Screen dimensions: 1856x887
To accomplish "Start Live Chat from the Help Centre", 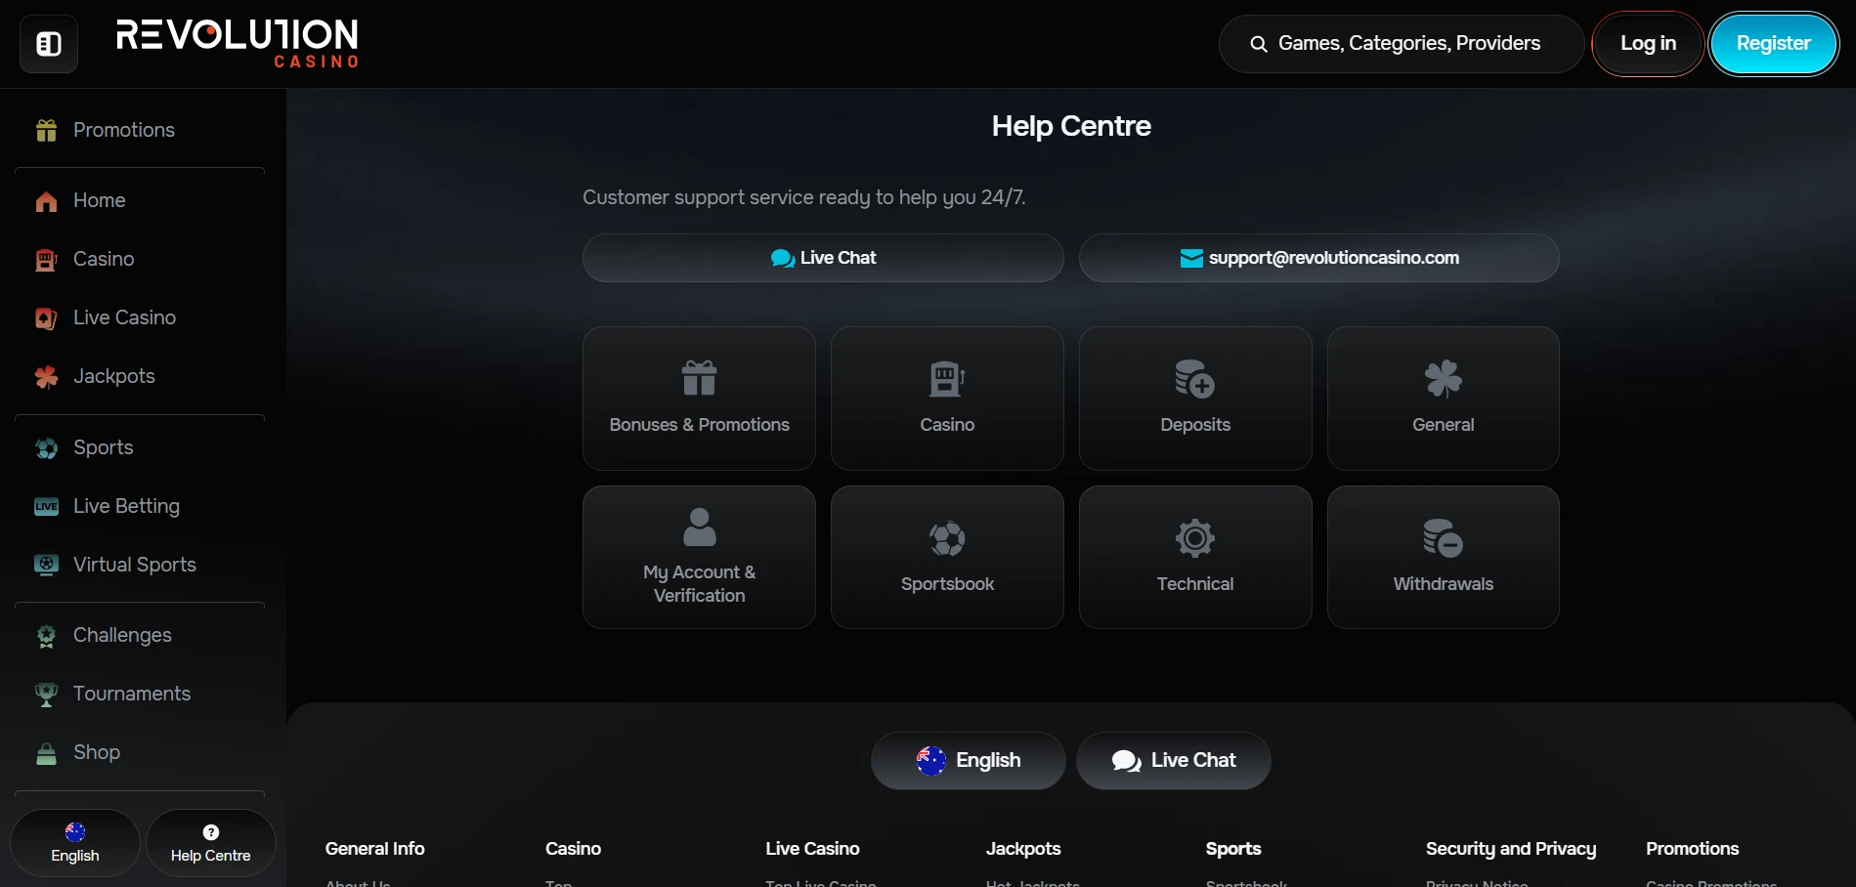I will [823, 258].
